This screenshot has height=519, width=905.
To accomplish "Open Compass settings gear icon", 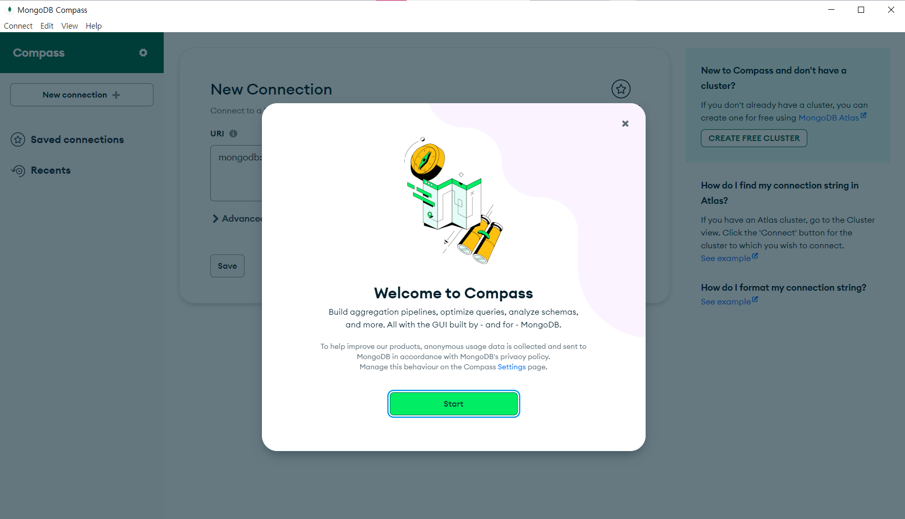I will click(143, 53).
